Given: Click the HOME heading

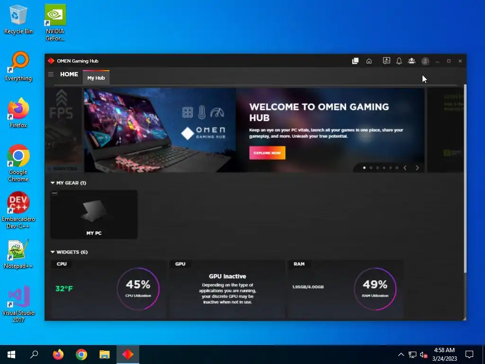Looking at the screenshot, I should pyautogui.click(x=69, y=74).
